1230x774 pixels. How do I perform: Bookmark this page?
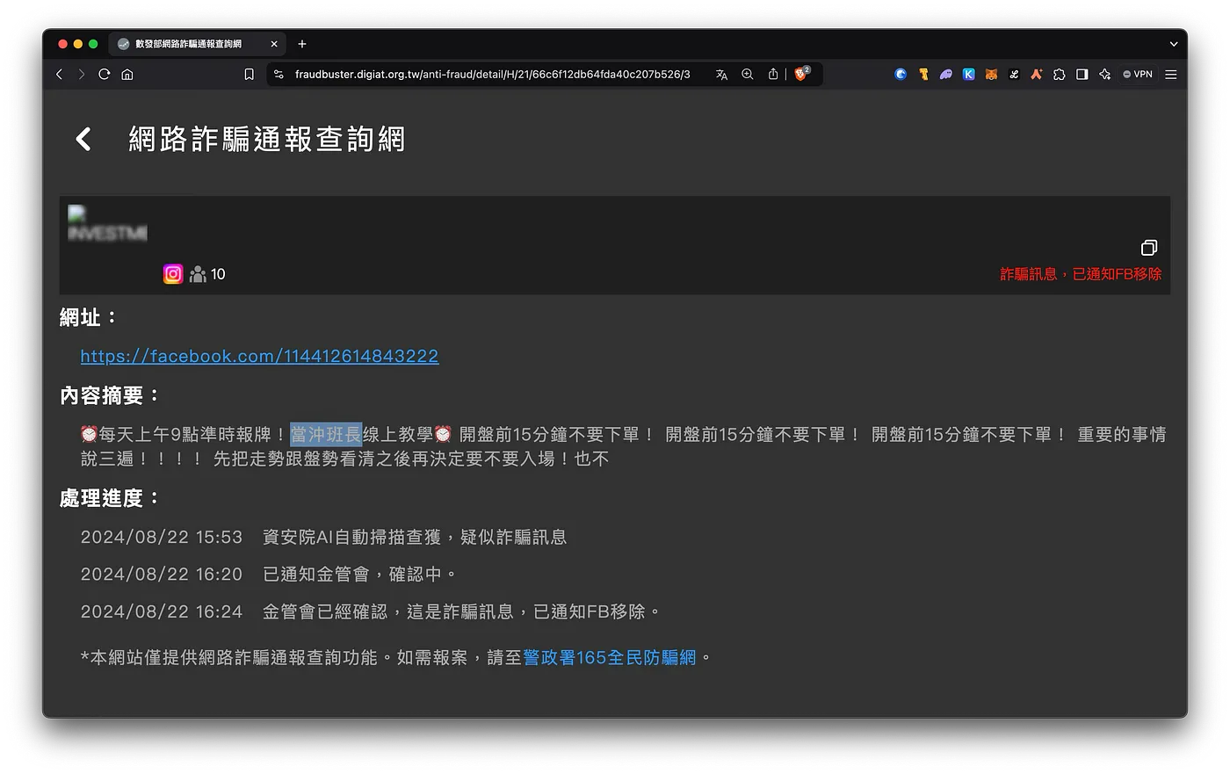[249, 75]
